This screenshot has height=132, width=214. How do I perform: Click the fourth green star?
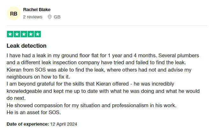pos(31,34)
